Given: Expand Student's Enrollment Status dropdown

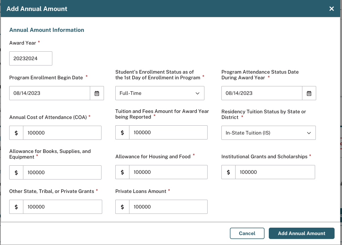Looking at the screenshot, I should (160, 93).
